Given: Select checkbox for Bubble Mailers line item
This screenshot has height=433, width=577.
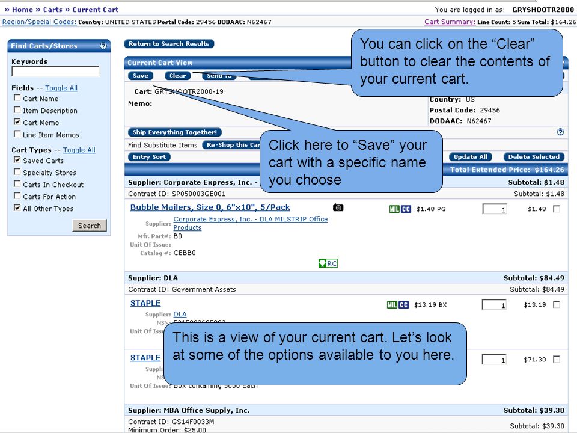Looking at the screenshot, I should click(557, 209).
